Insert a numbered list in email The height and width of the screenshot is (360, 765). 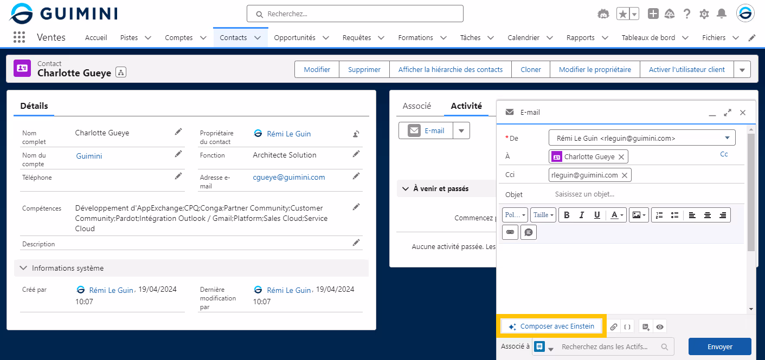coord(659,215)
